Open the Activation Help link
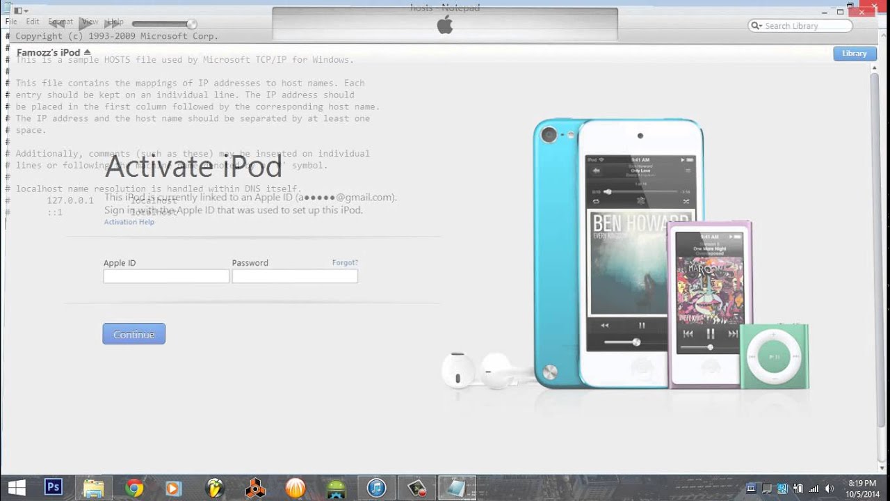Screen dimensions: 890x501 (x=129, y=222)
